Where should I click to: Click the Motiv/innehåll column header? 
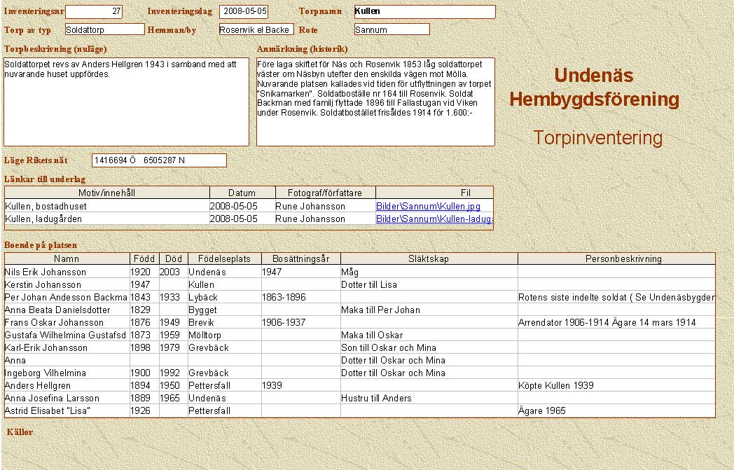click(x=107, y=193)
